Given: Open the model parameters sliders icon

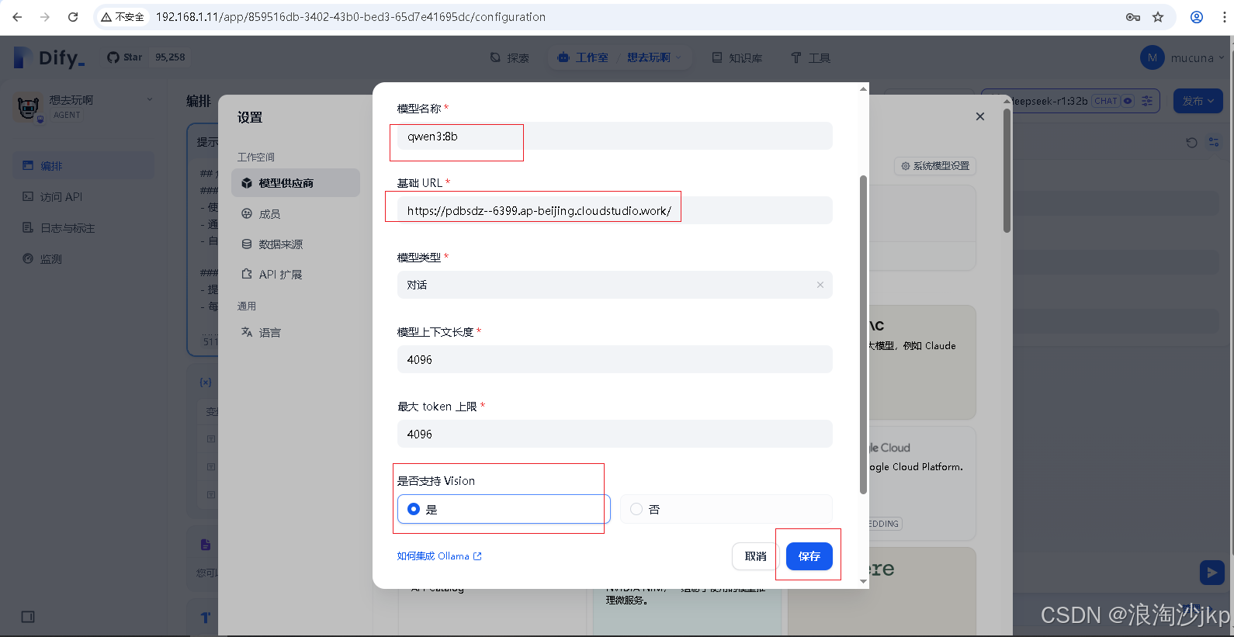Looking at the screenshot, I should 1147,101.
